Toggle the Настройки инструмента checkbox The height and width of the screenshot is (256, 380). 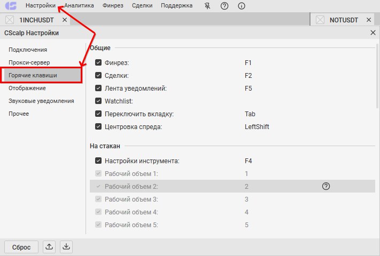(x=98, y=161)
